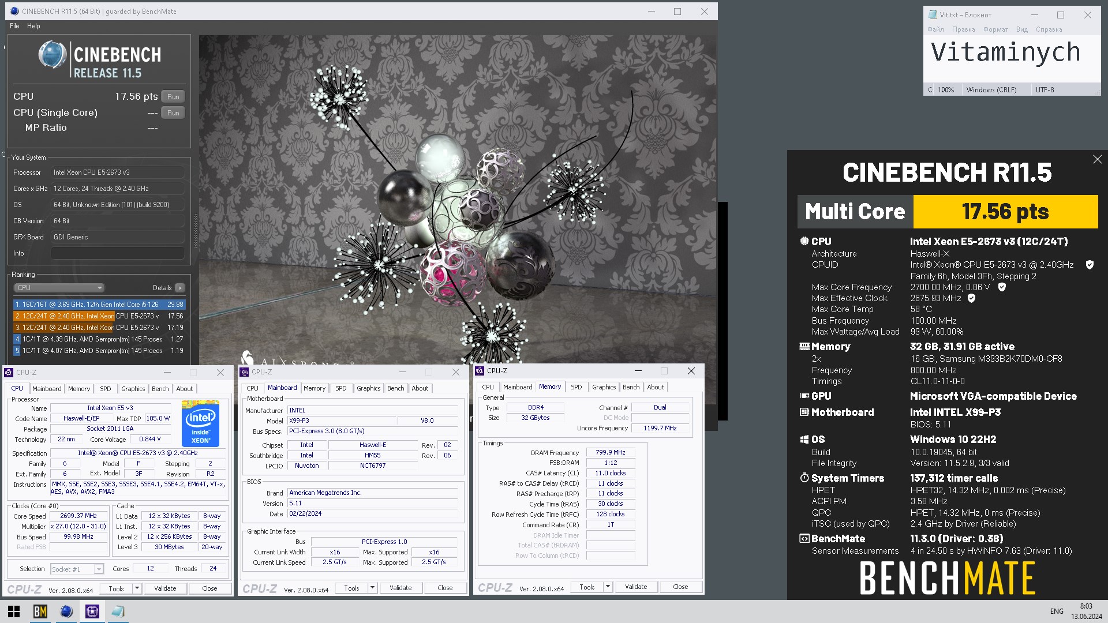Click the clock and date in tray
Viewport: 1108px width, 623px height.
click(1086, 611)
